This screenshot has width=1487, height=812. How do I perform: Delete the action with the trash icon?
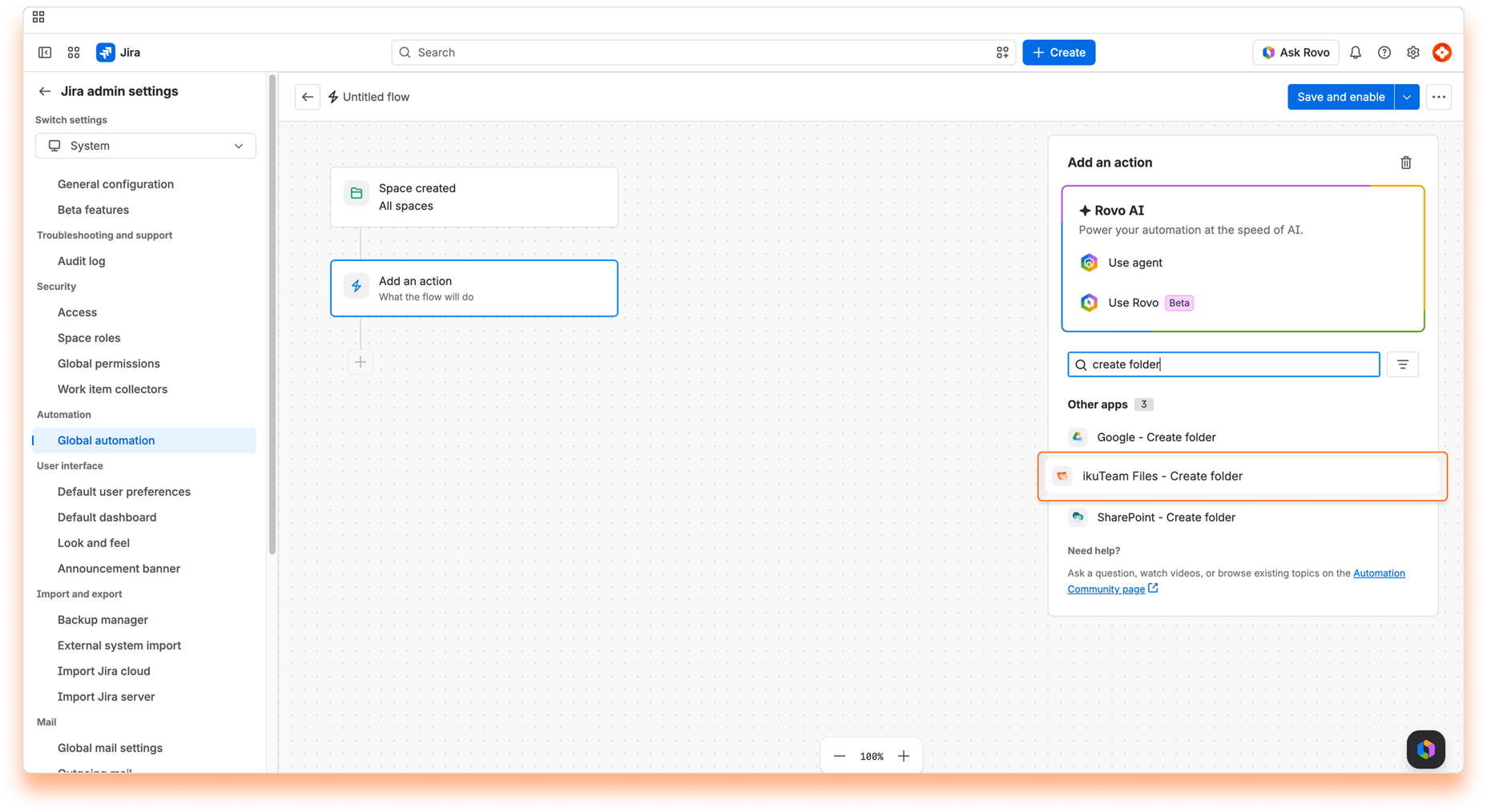point(1406,163)
